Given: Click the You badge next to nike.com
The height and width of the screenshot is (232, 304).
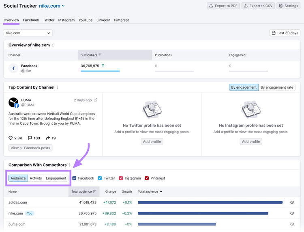Looking at the screenshot, I should point(30,213).
